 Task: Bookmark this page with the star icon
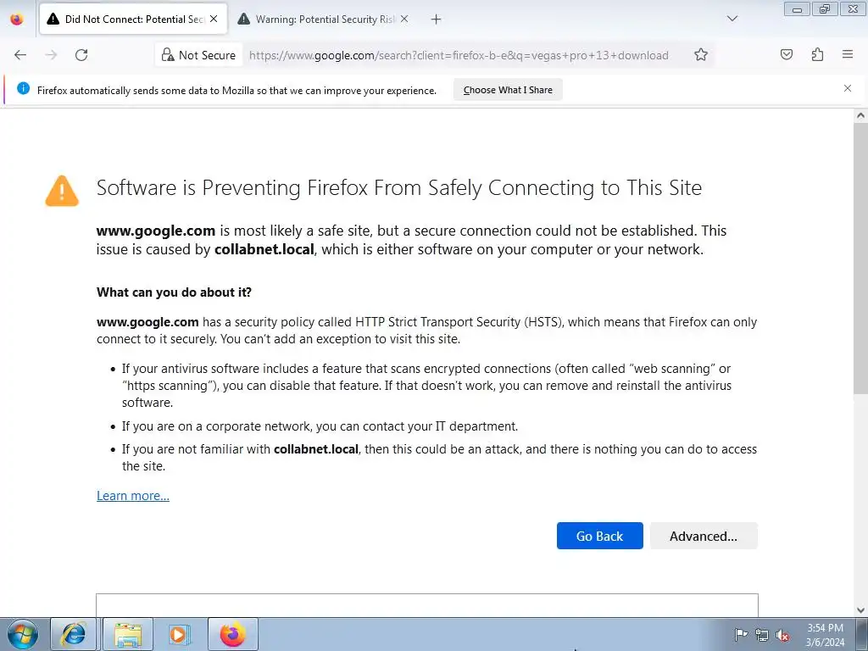(701, 55)
